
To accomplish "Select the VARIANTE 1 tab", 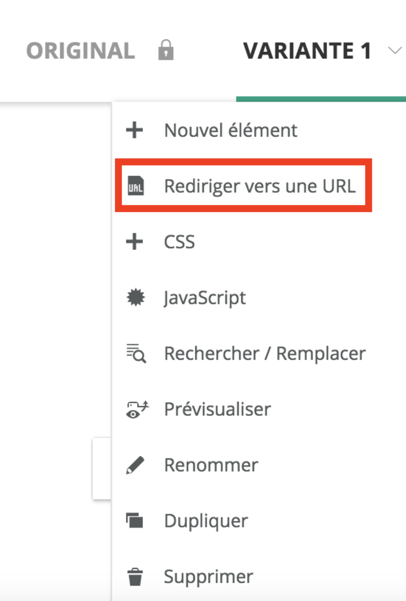I will coord(307,50).
